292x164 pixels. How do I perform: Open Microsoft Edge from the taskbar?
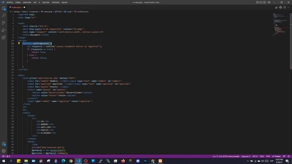pos(63,161)
